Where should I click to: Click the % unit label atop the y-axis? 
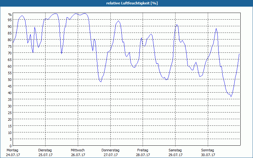(x=10, y=15)
